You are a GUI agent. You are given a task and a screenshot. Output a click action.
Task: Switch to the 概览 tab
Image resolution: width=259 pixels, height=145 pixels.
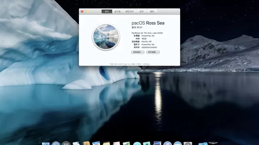[x=107, y=12]
